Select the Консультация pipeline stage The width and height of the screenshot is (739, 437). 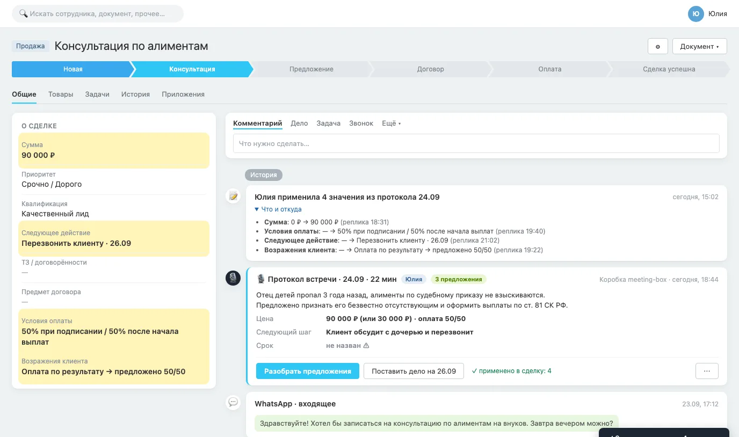(x=192, y=69)
